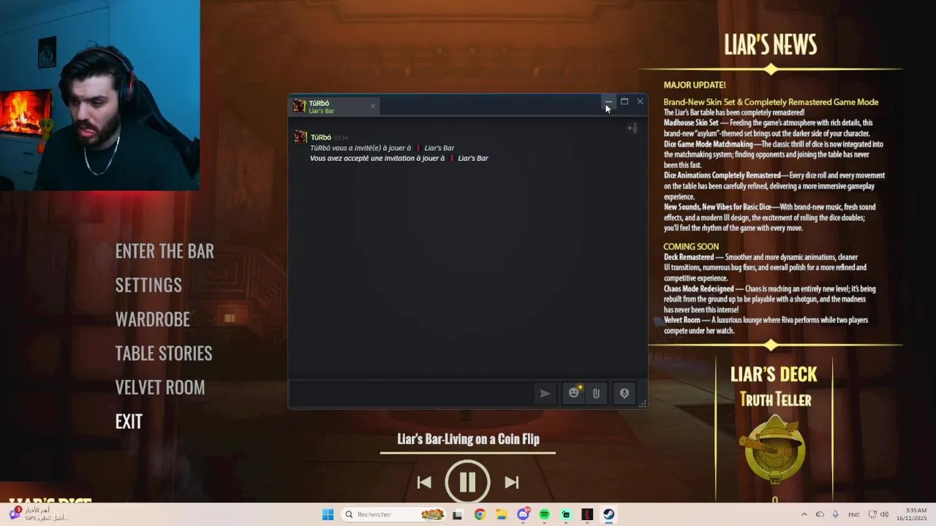This screenshot has height=526, width=936.
Task: Open the WARDROBE menu
Action: (x=152, y=319)
